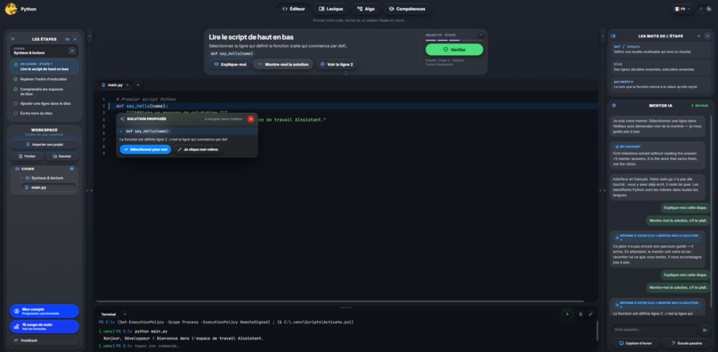Click Vérifier to validate the step
Image resolution: width=718 pixels, height=352 pixels.
pyautogui.click(x=453, y=50)
